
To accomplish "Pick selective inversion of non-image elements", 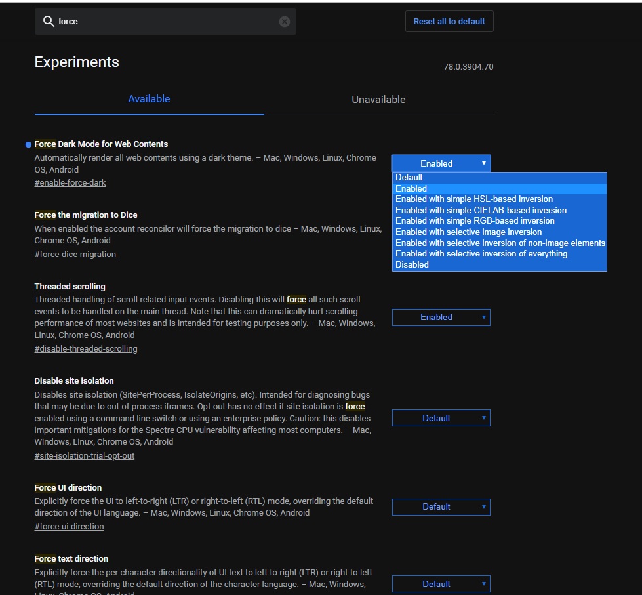I will [500, 243].
